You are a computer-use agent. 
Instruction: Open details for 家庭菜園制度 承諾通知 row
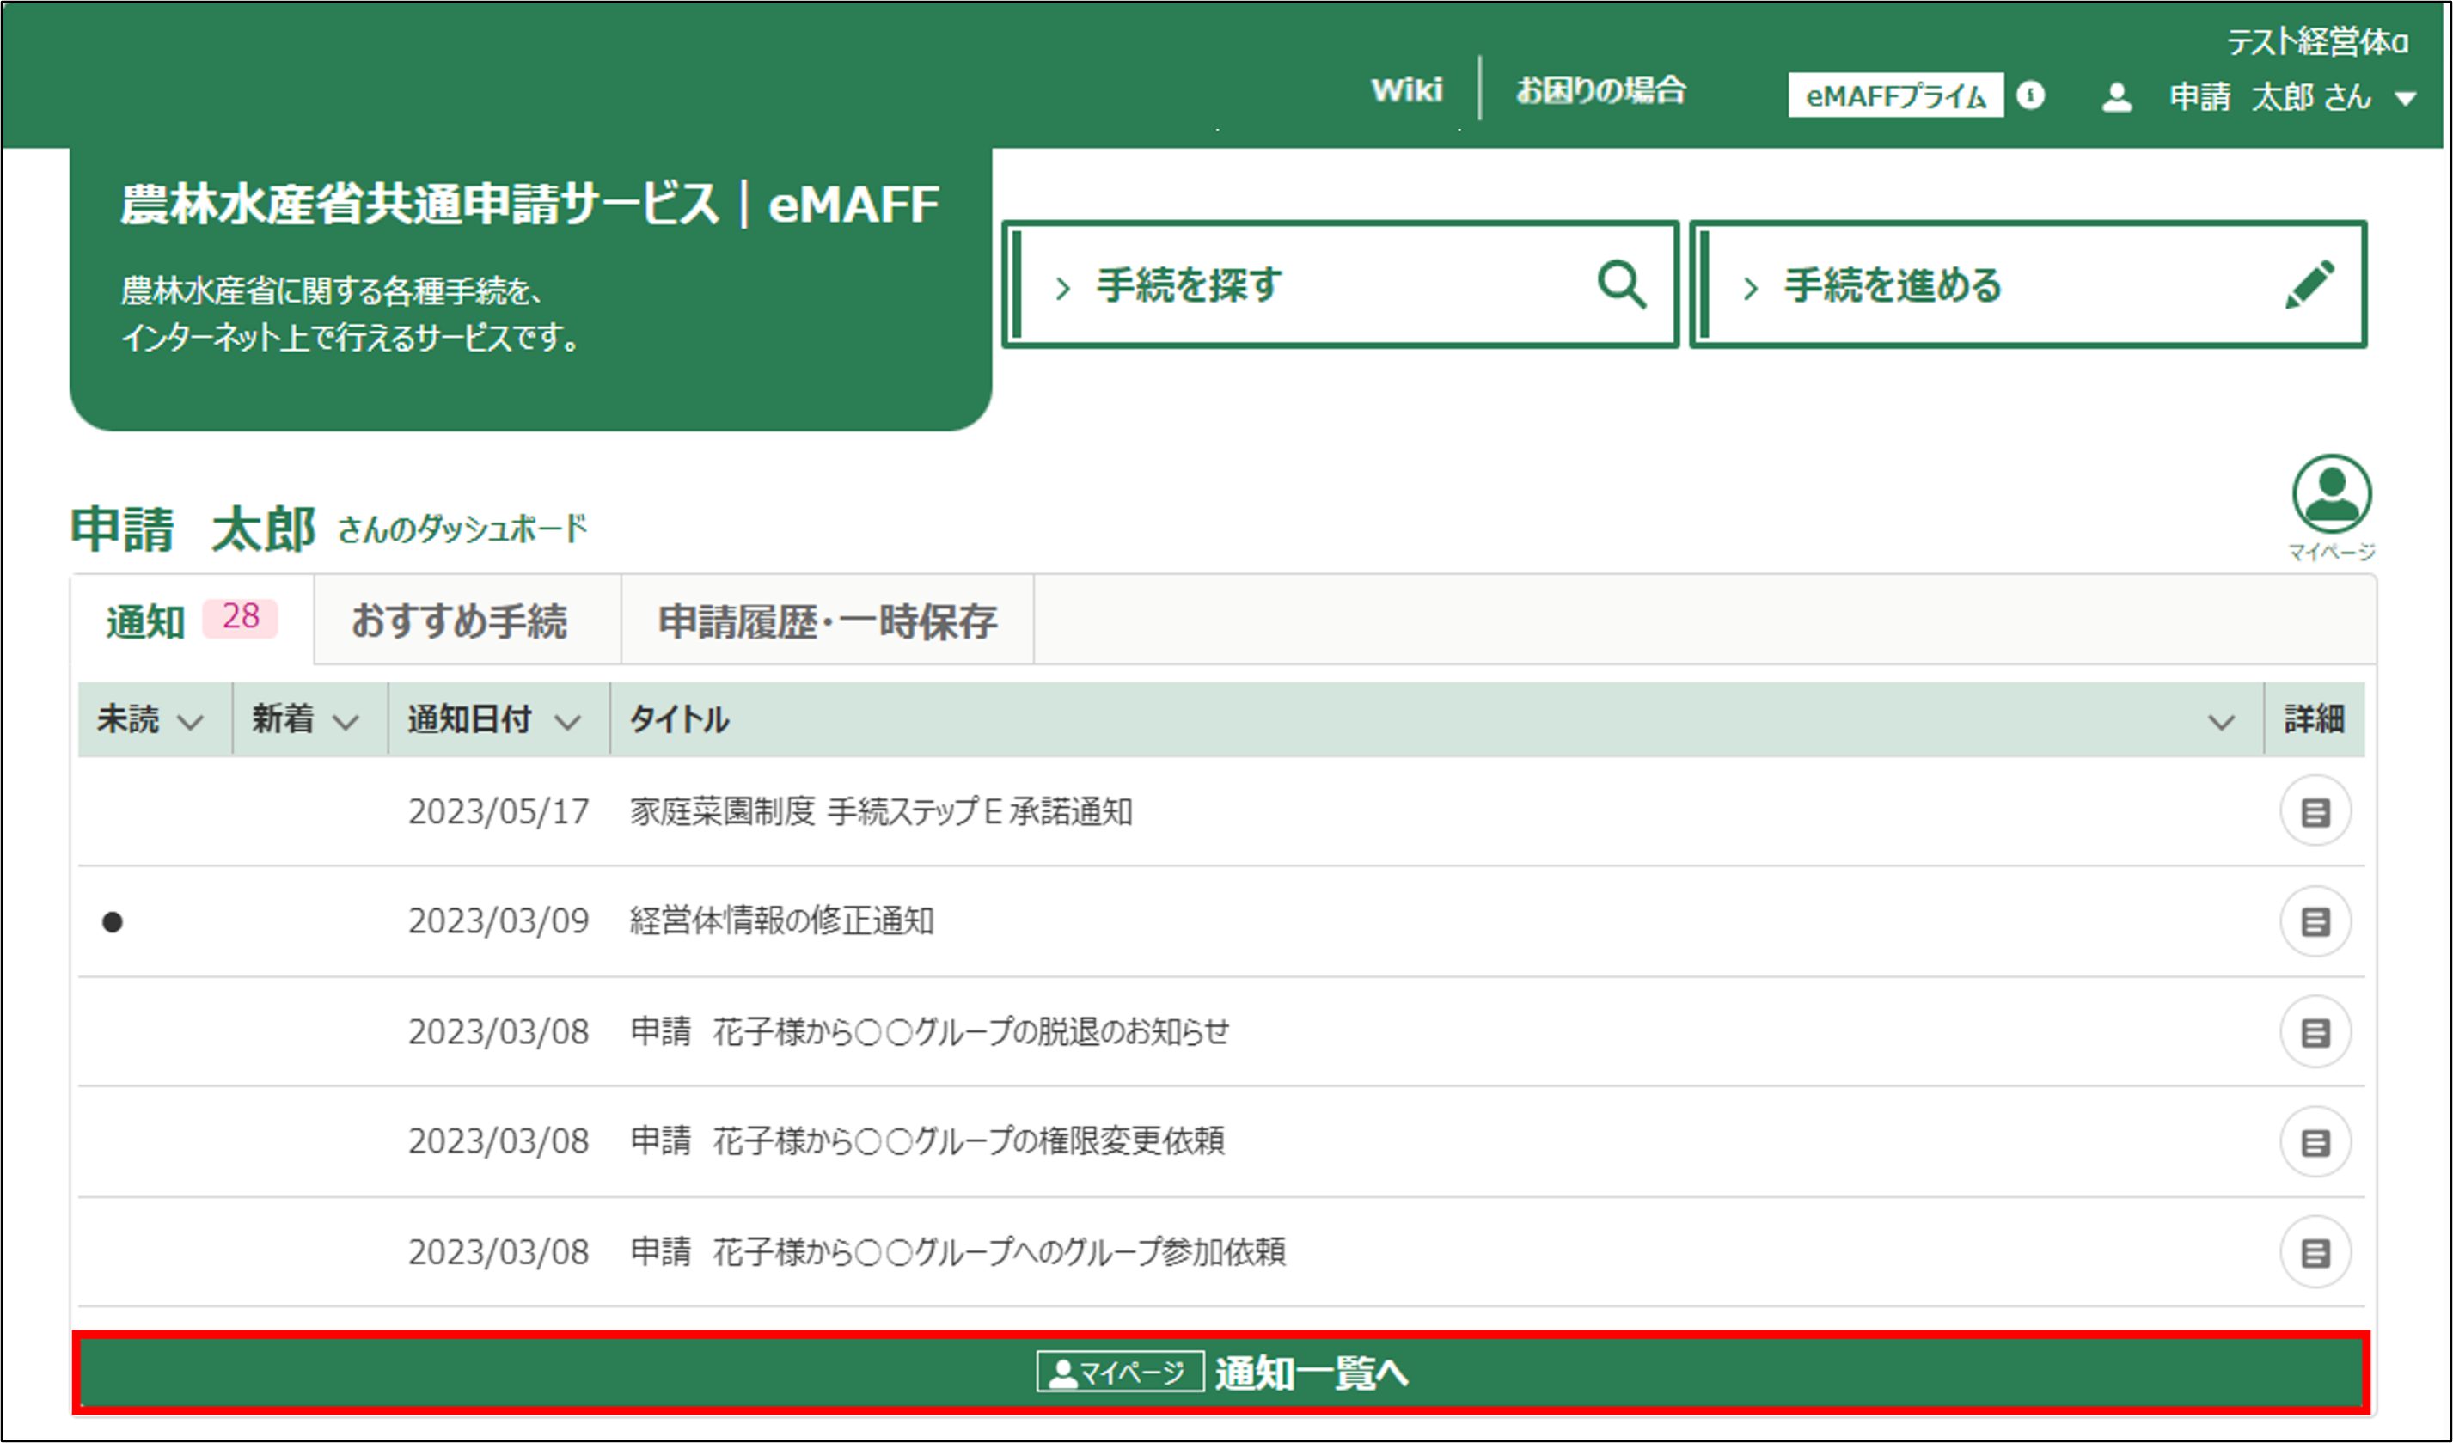[x=2315, y=811]
